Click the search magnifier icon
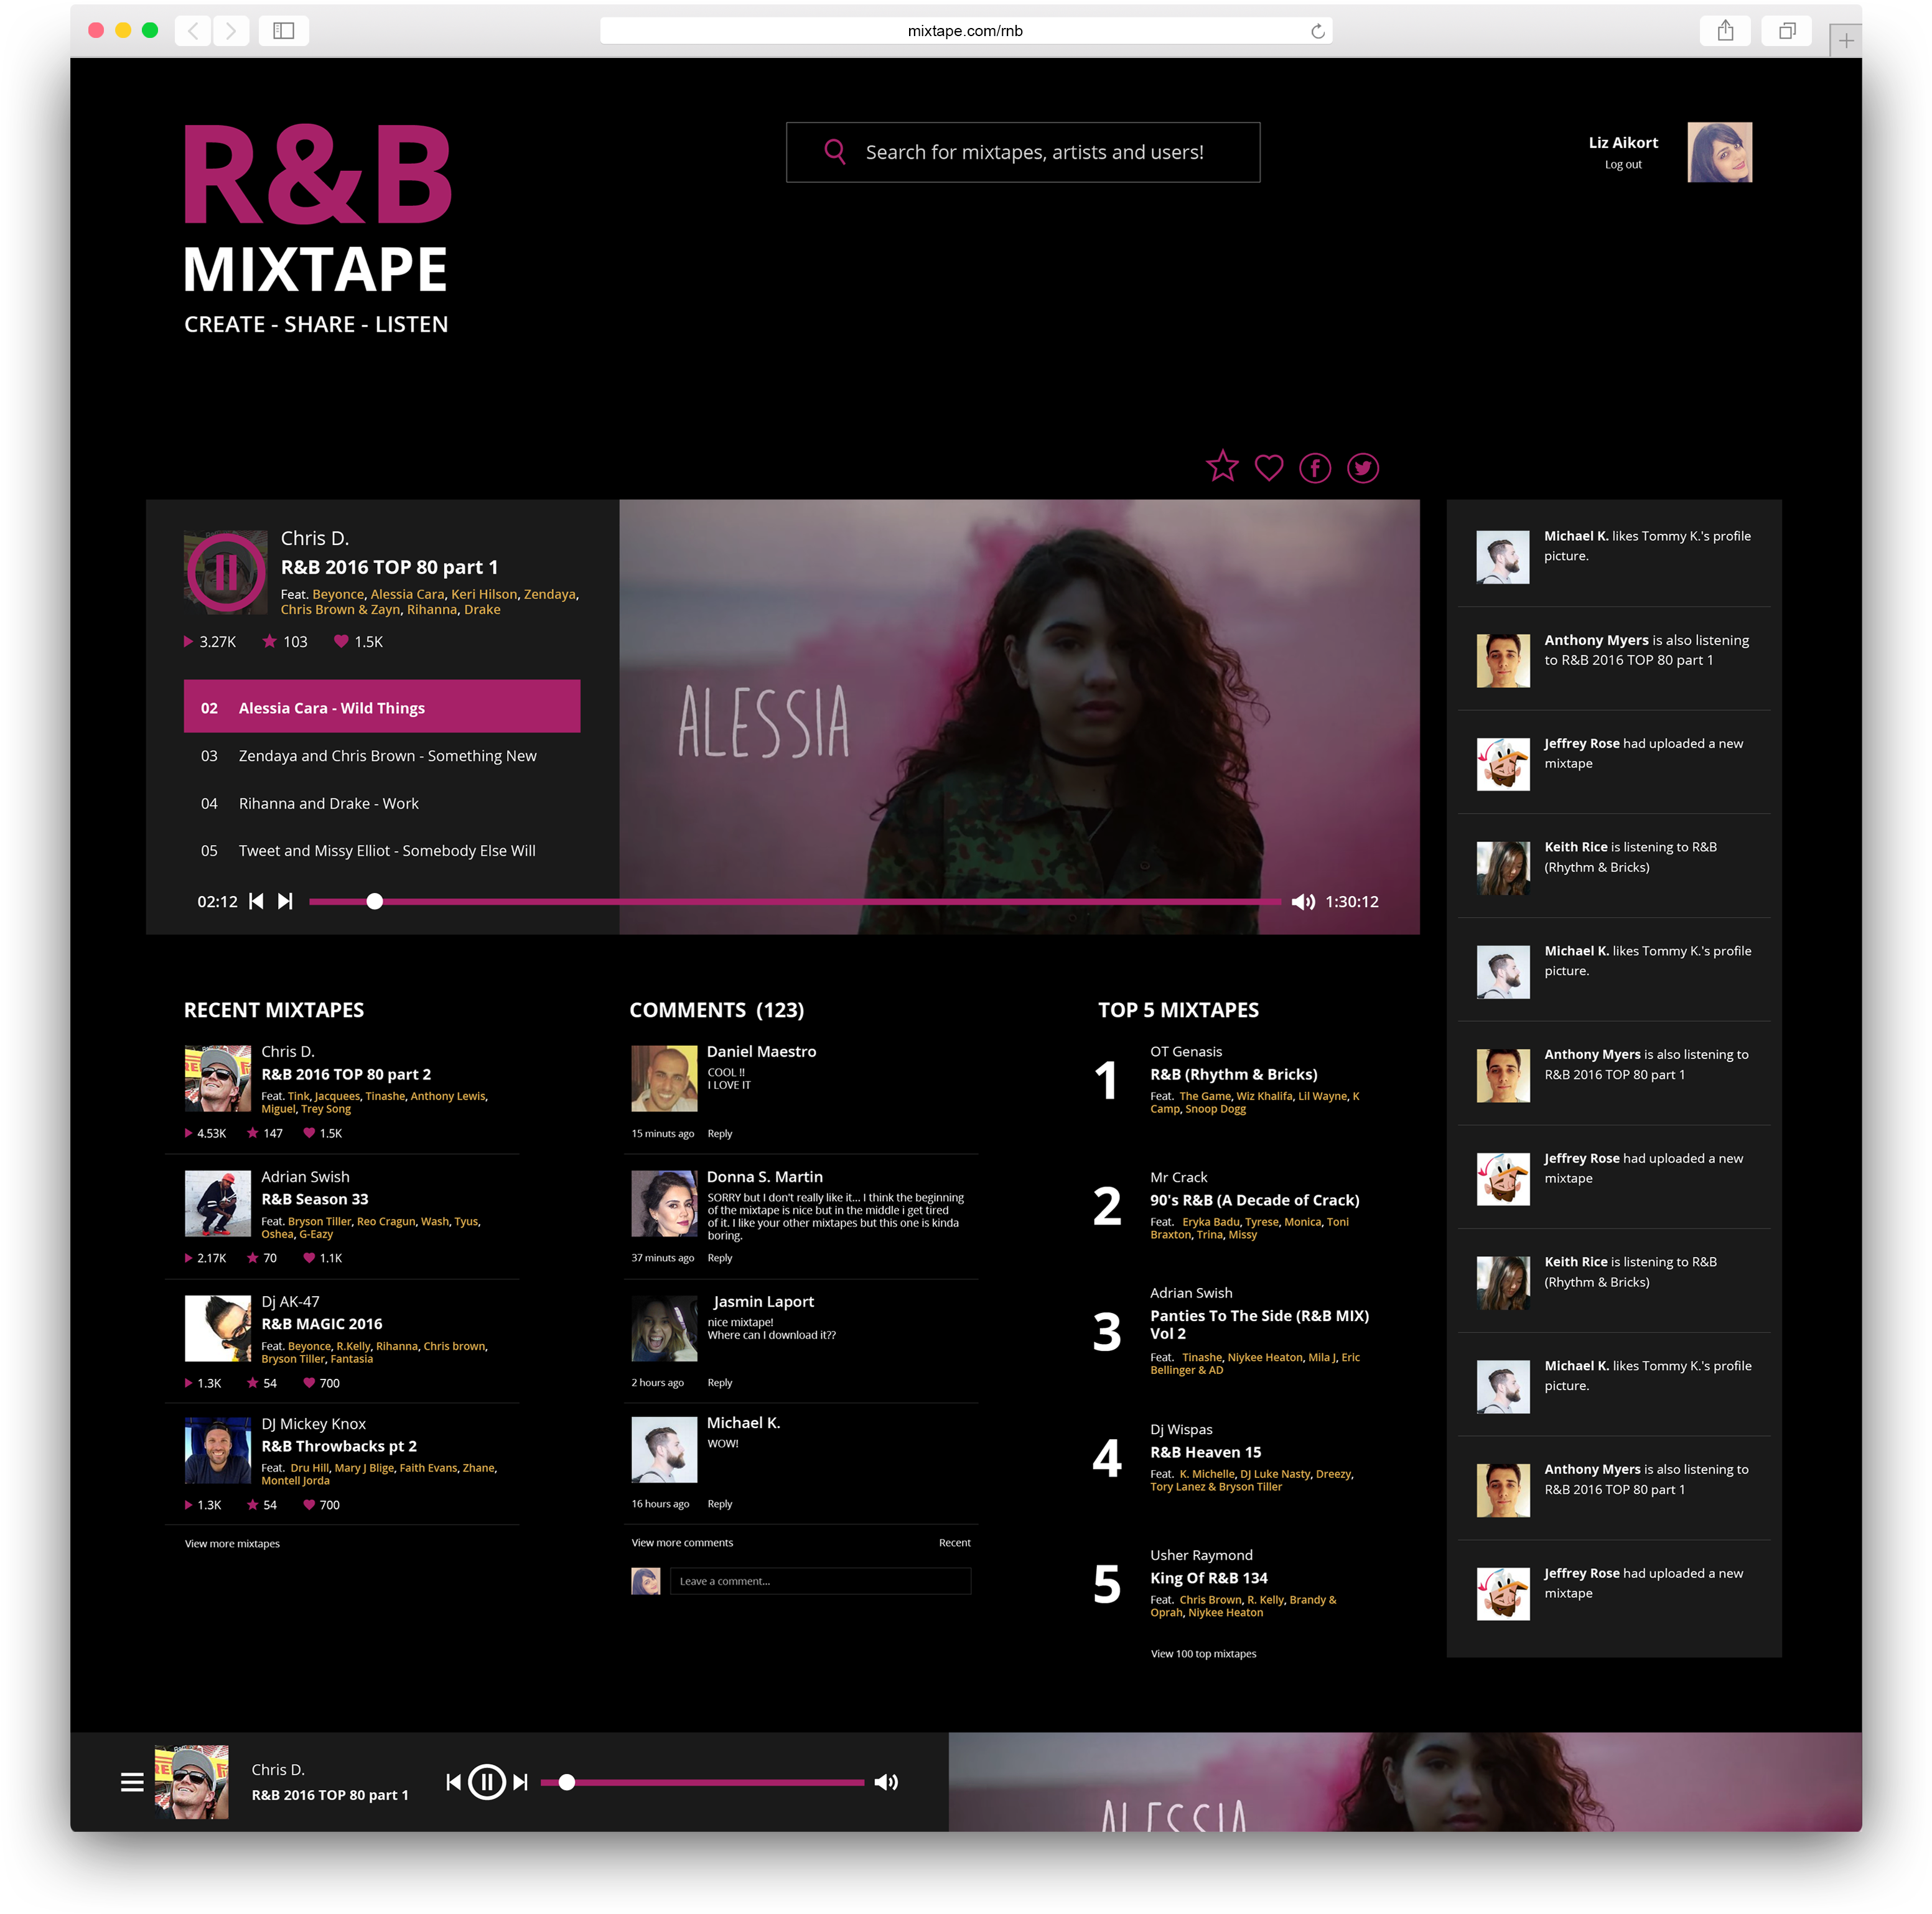 835,151
